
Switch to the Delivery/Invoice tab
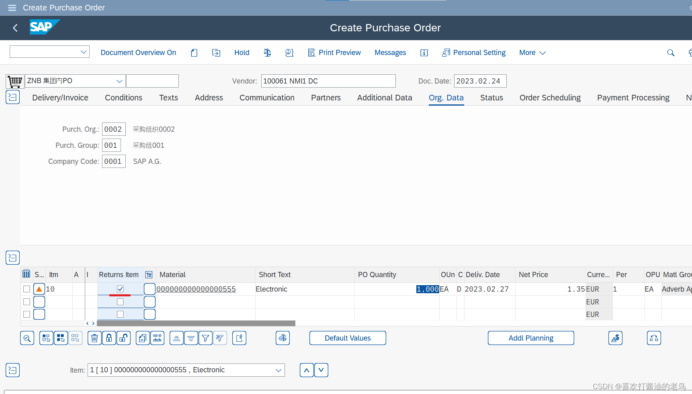60,98
